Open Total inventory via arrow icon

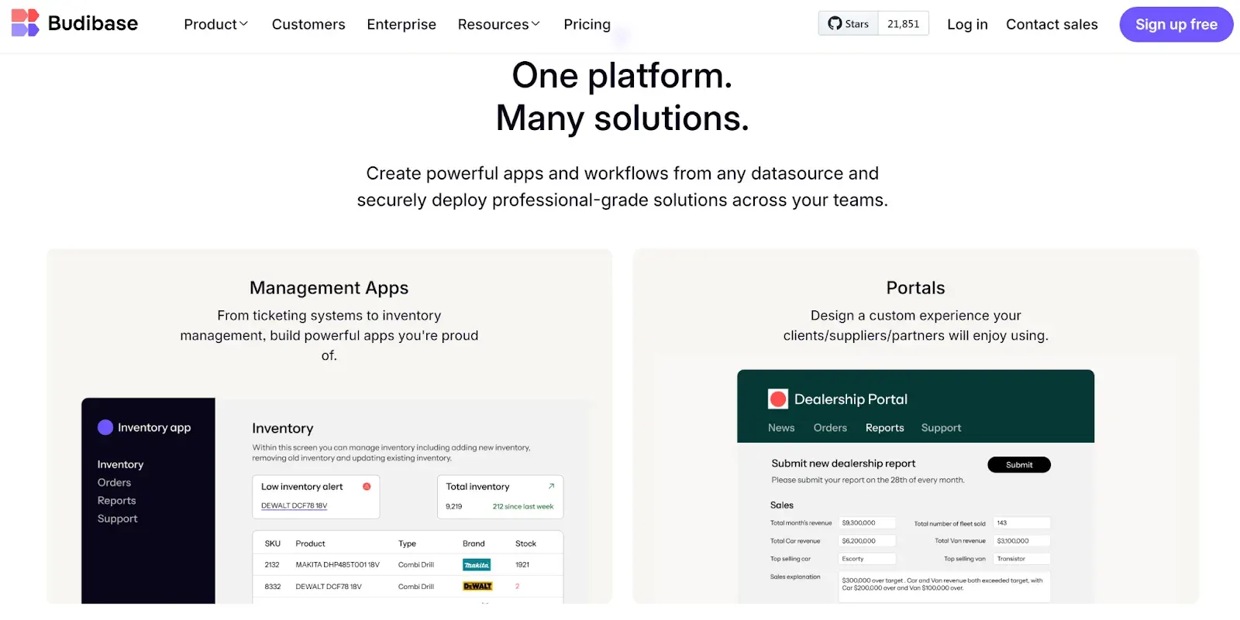click(551, 486)
